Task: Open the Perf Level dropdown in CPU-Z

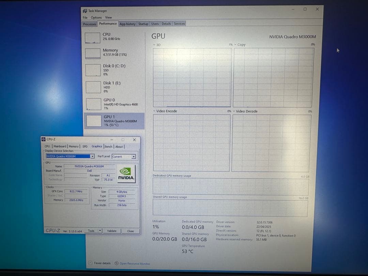Action: tap(133, 156)
